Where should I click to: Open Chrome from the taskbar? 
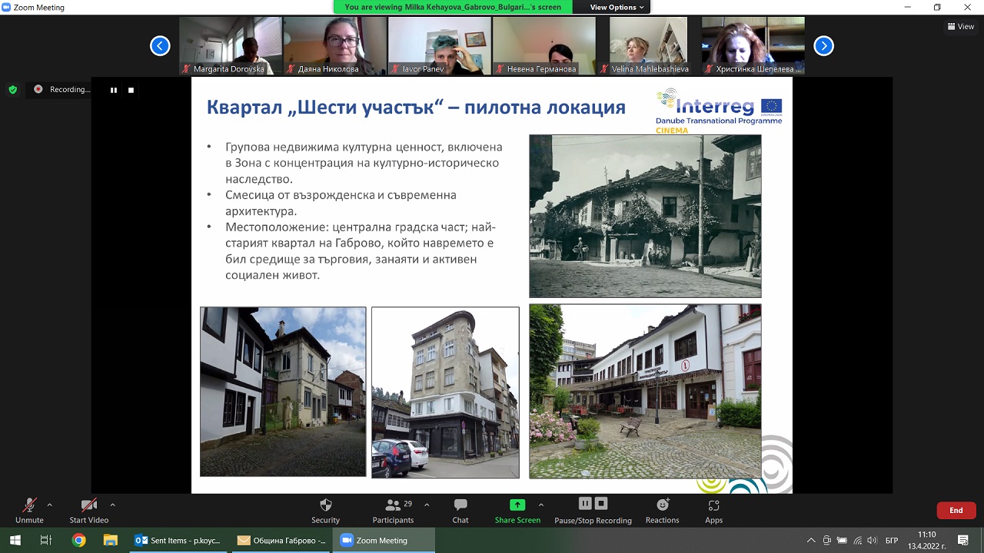[78, 540]
